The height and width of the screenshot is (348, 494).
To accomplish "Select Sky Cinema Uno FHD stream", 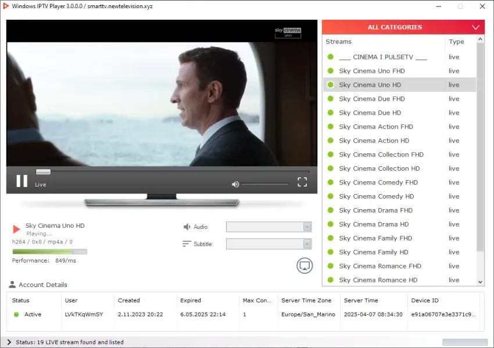I will coord(399,71).
